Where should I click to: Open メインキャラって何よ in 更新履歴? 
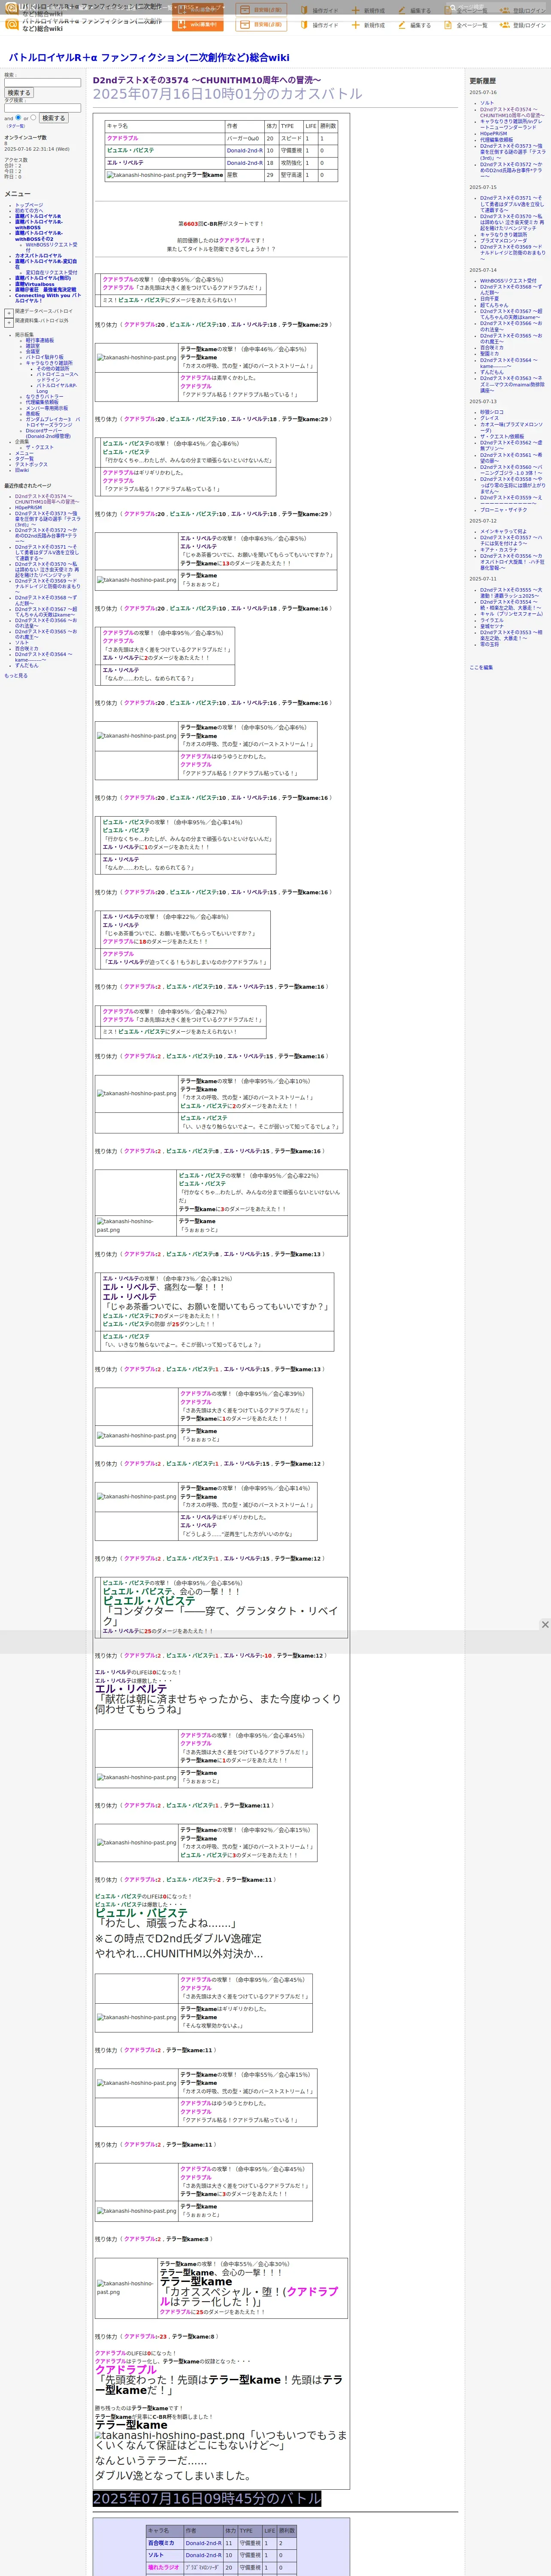click(x=503, y=532)
